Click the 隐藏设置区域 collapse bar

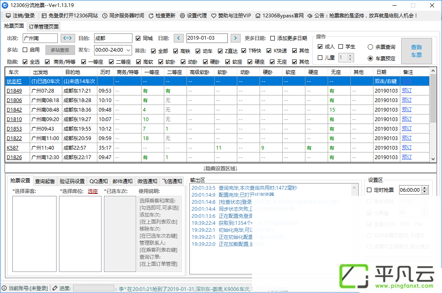tap(221, 169)
